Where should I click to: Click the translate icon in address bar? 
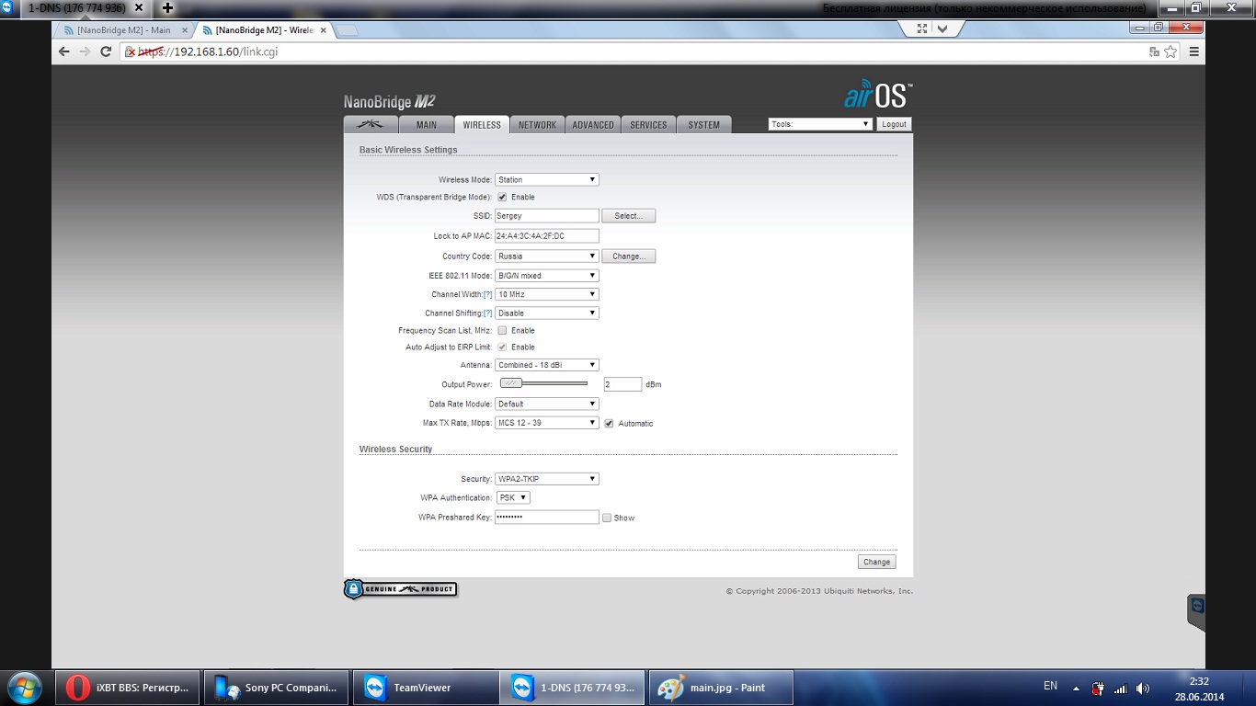coord(1154,52)
